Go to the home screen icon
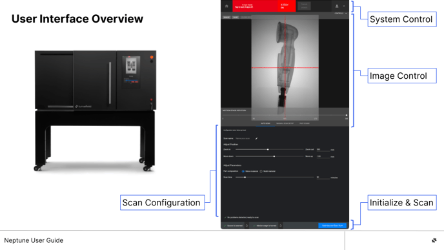The height and width of the screenshot is (250, 444). click(x=227, y=6)
